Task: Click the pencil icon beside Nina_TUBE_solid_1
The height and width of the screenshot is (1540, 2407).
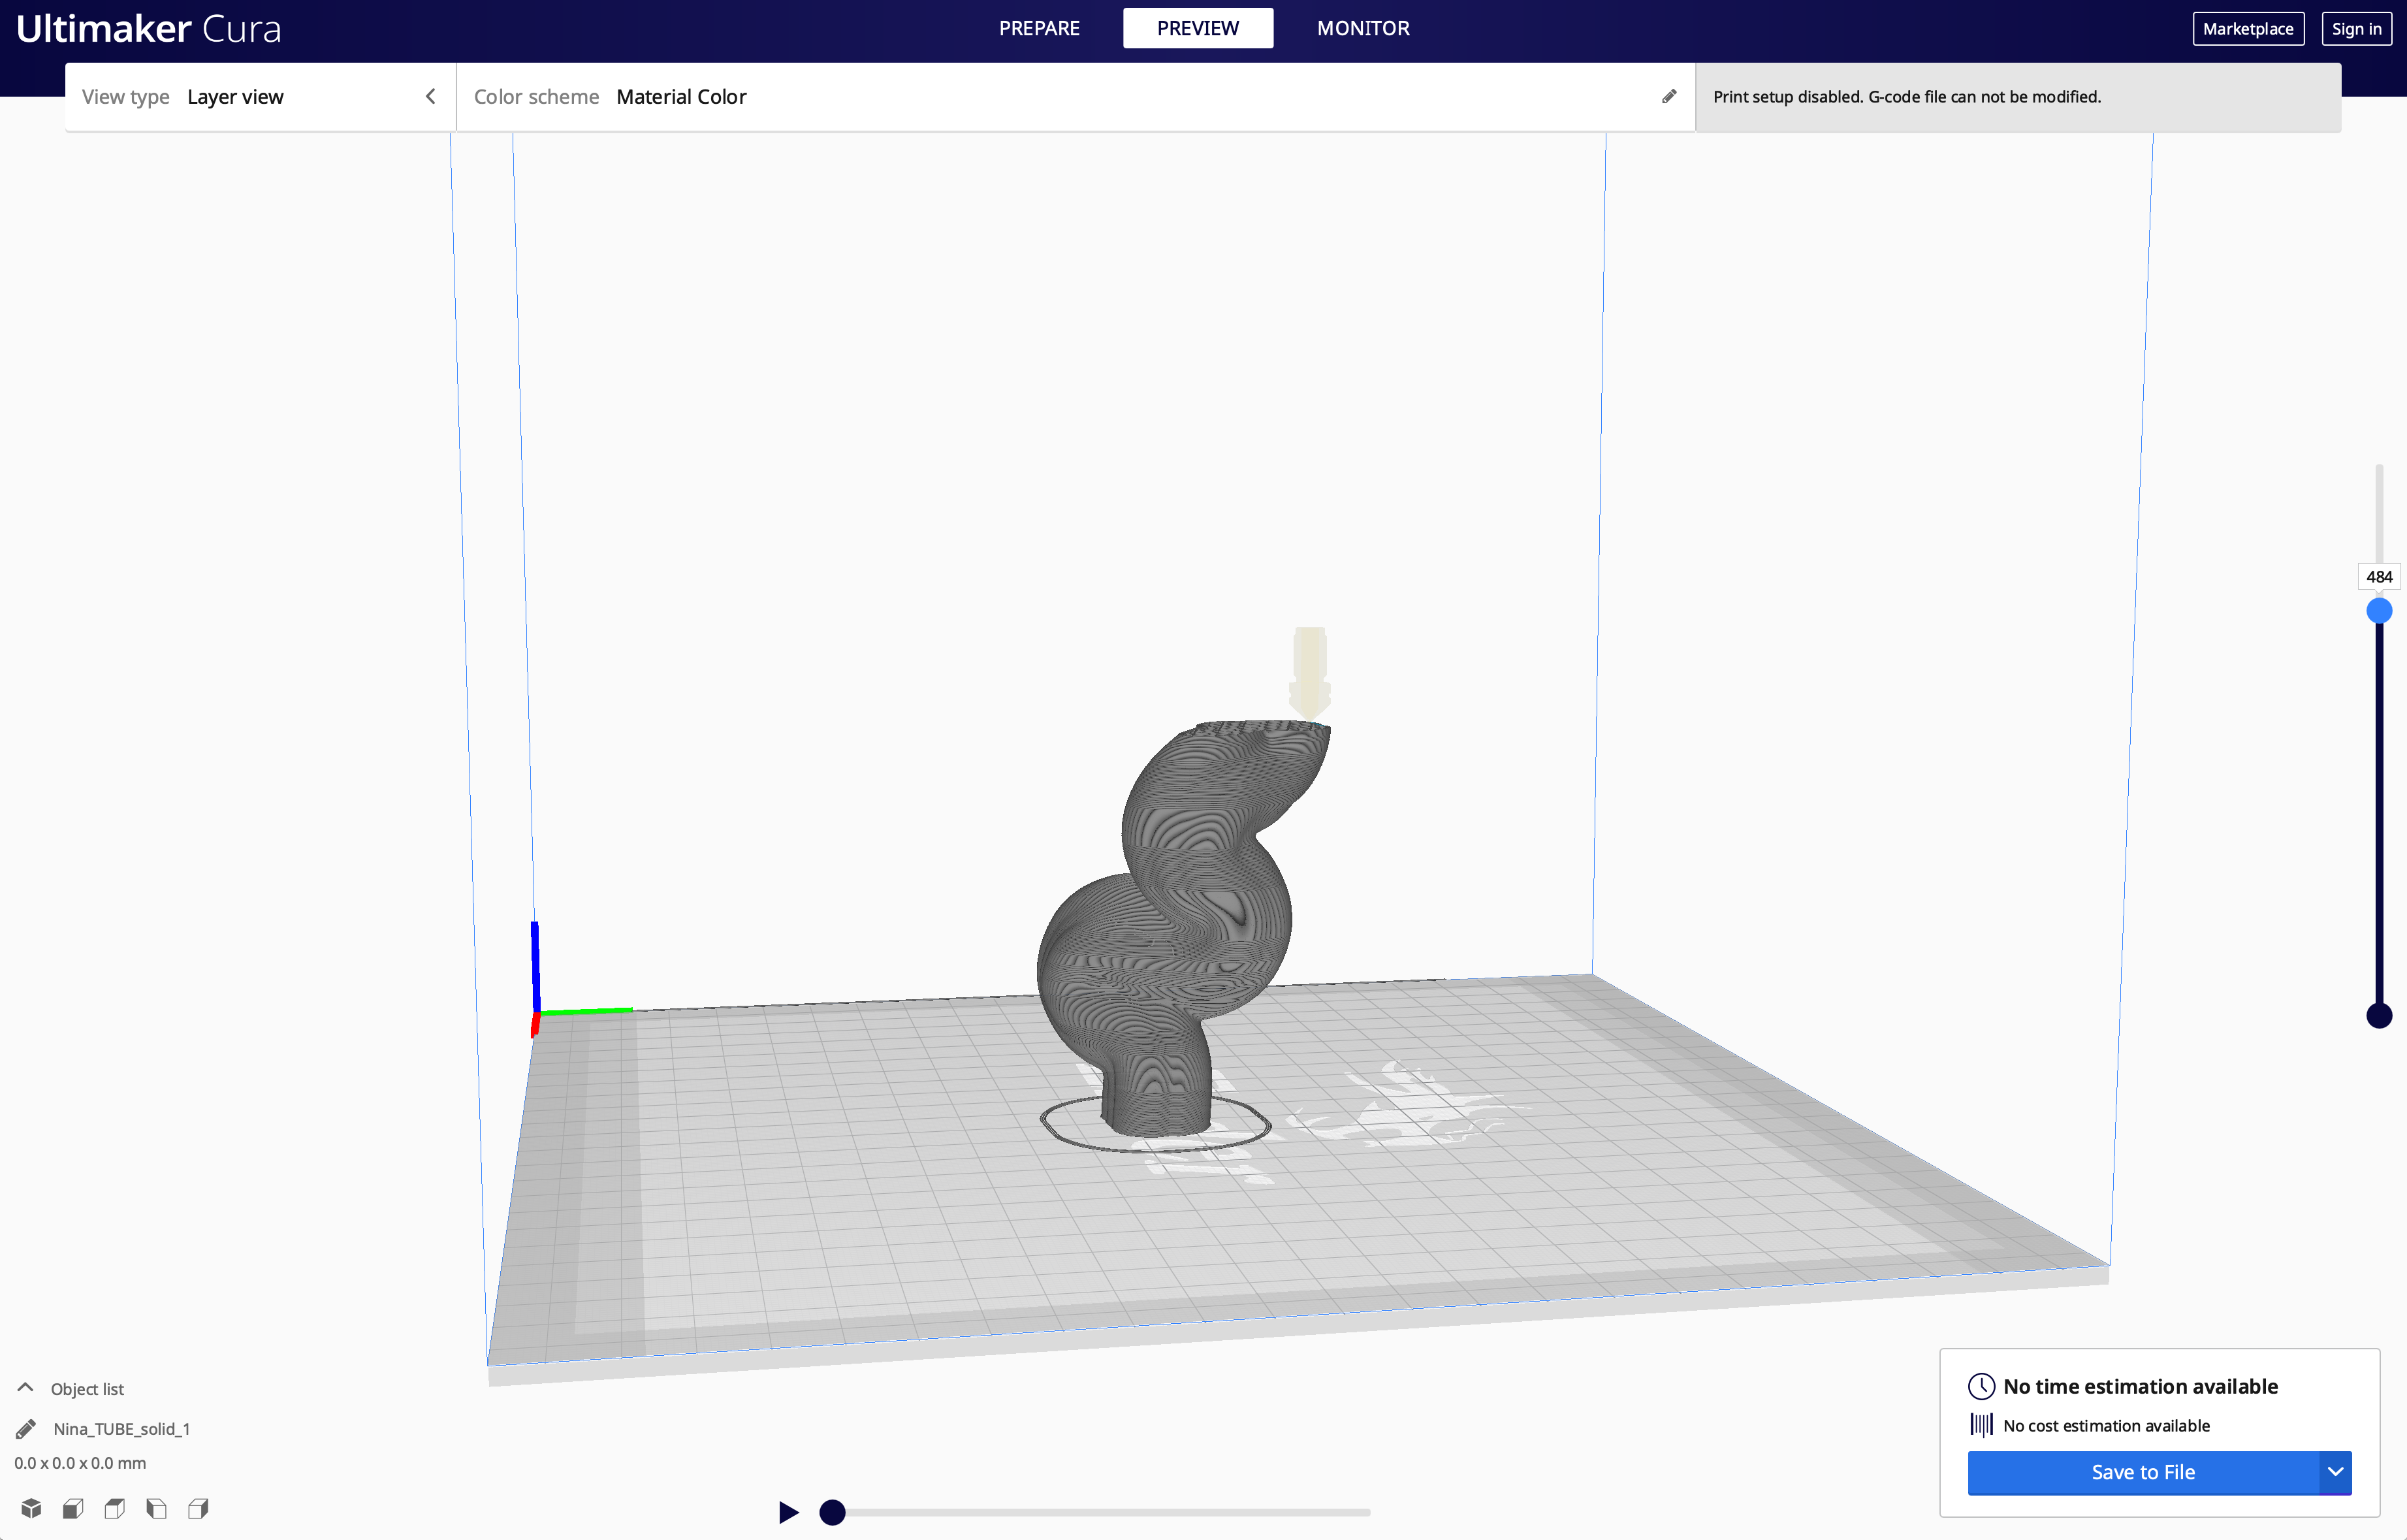Action: [26, 1429]
